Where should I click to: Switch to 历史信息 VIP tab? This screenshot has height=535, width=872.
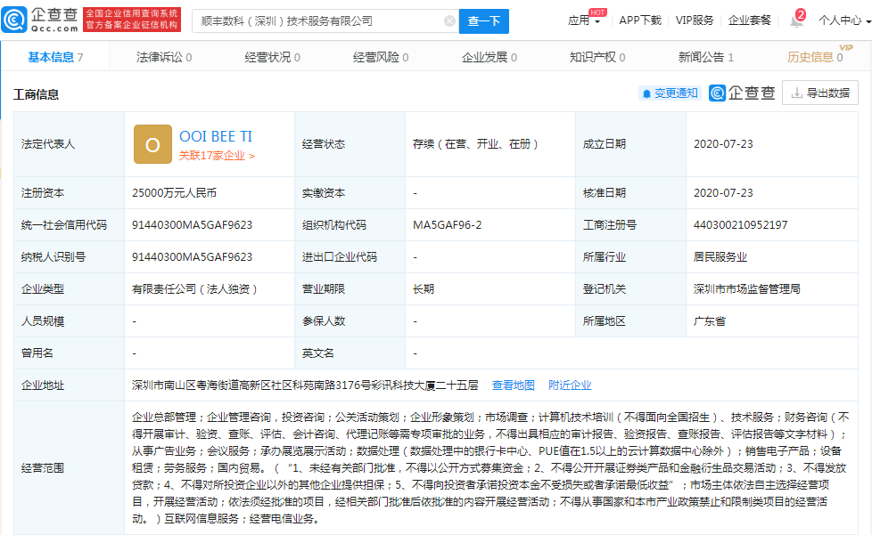pyautogui.click(x=815, y=57)
